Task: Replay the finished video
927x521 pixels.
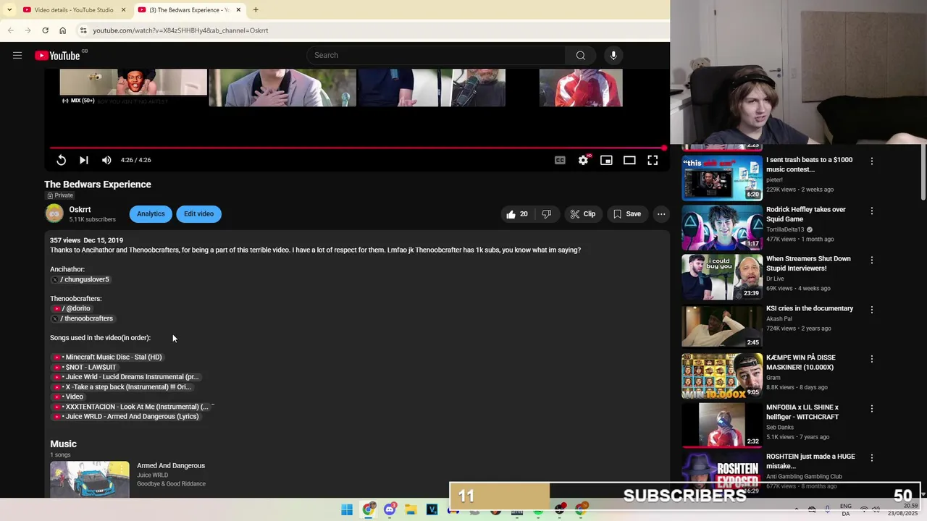Action: [62, 160]
